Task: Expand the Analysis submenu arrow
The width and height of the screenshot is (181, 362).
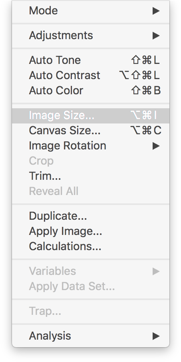Action: tap(156, 336)
